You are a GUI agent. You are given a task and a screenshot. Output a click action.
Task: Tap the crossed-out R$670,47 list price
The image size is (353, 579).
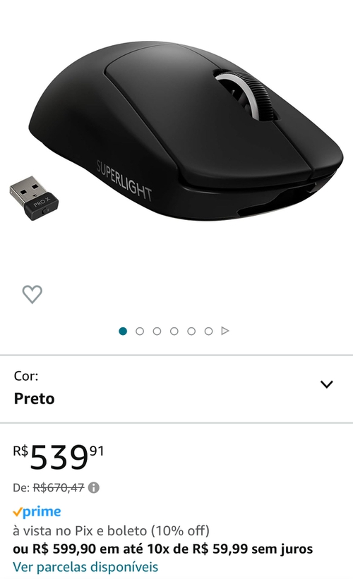point(59,488)
